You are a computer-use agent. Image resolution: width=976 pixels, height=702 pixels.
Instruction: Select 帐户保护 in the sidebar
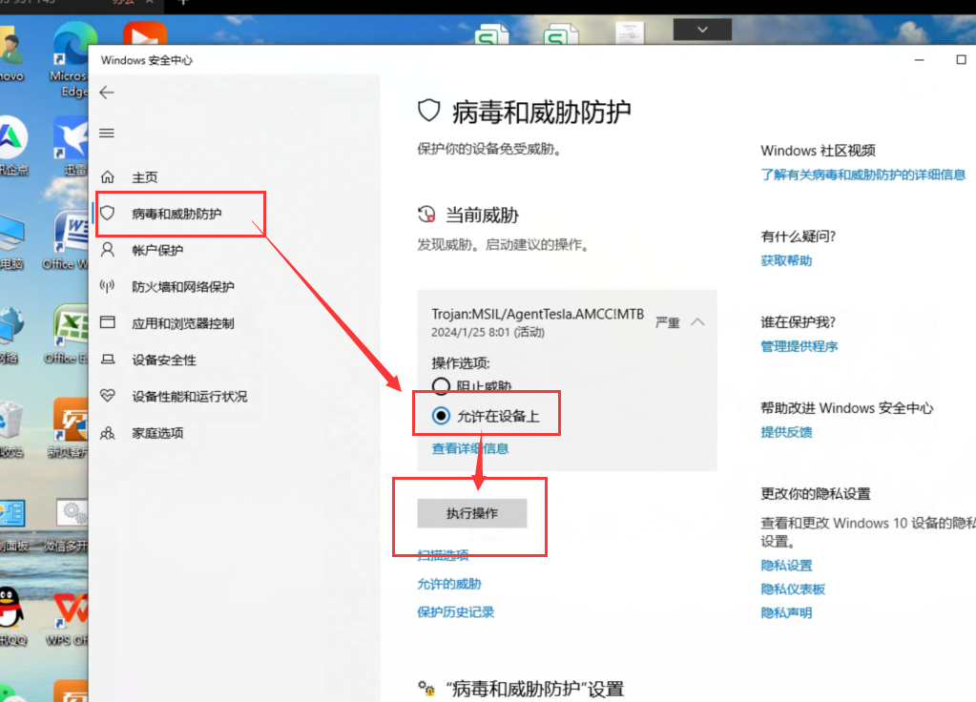pyautogui.click(x=157, y=250)
